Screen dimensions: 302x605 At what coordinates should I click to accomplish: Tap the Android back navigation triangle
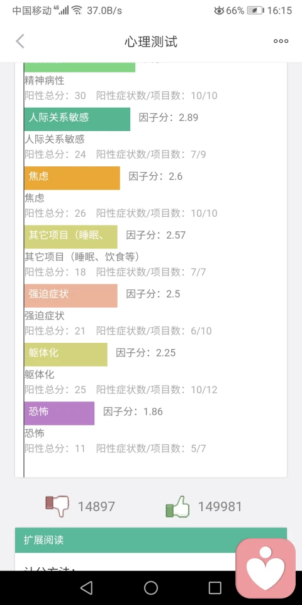pyautogui.click(x=87, y=587)
